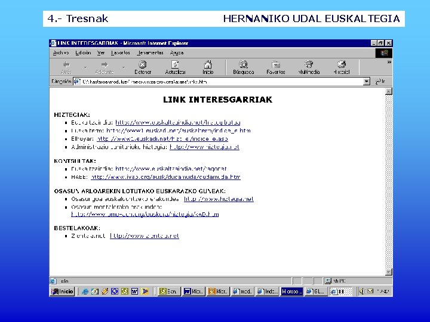This screenshot has height=322, width=430.
Task: Switch to the Ban. taskbar window
Action: (170, 292)
